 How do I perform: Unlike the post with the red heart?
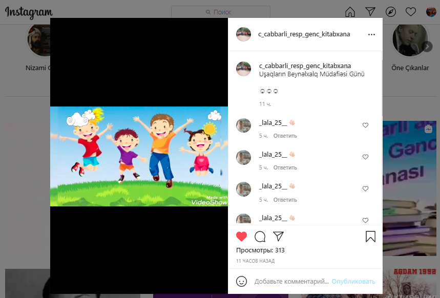coord(241,237)
